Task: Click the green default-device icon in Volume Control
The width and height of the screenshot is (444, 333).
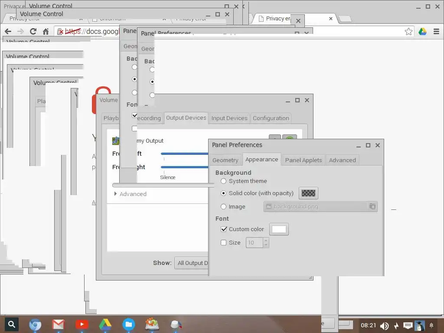Action: pos(289,137)
